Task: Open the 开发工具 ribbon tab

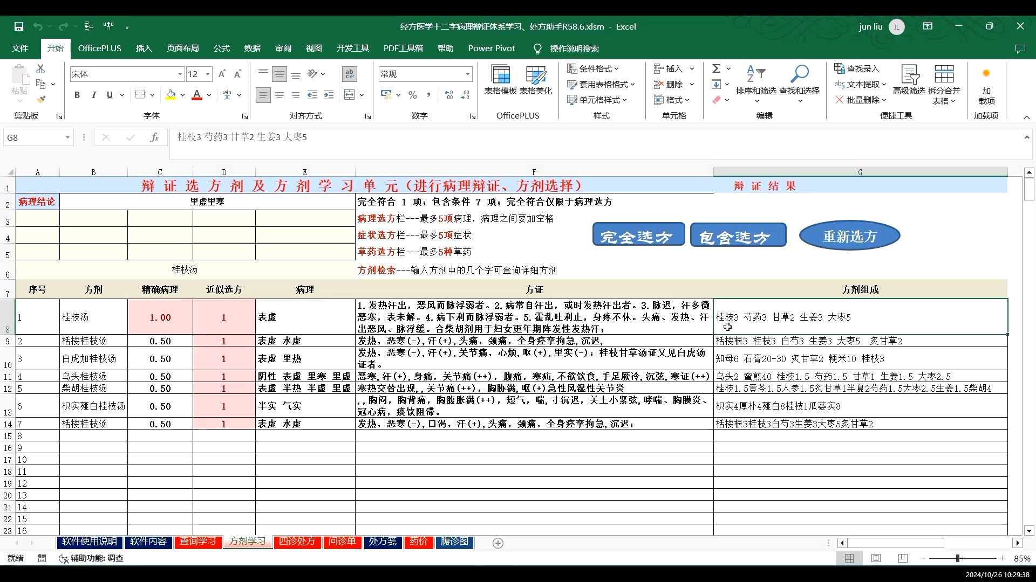Action: click(x=352, y=48)
